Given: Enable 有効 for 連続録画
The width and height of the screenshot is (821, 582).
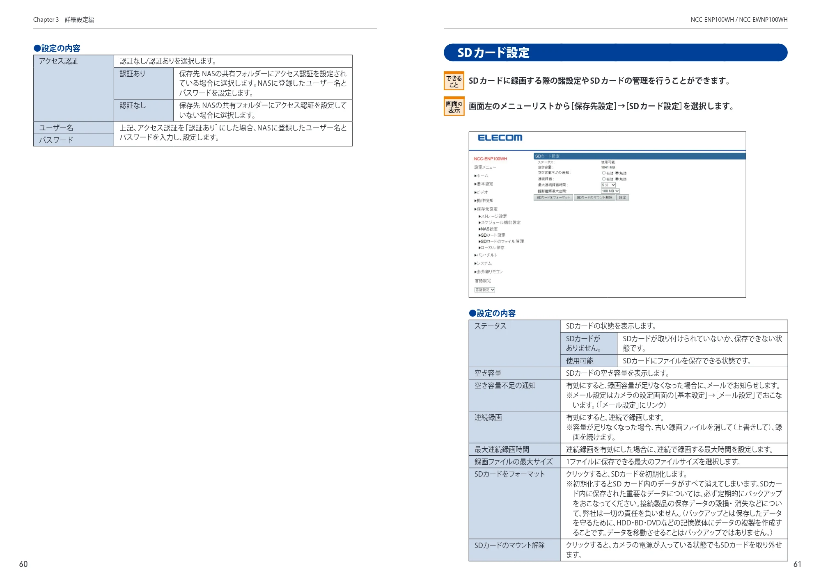Looking at the screenshot, I should click(x=604, y=179).
